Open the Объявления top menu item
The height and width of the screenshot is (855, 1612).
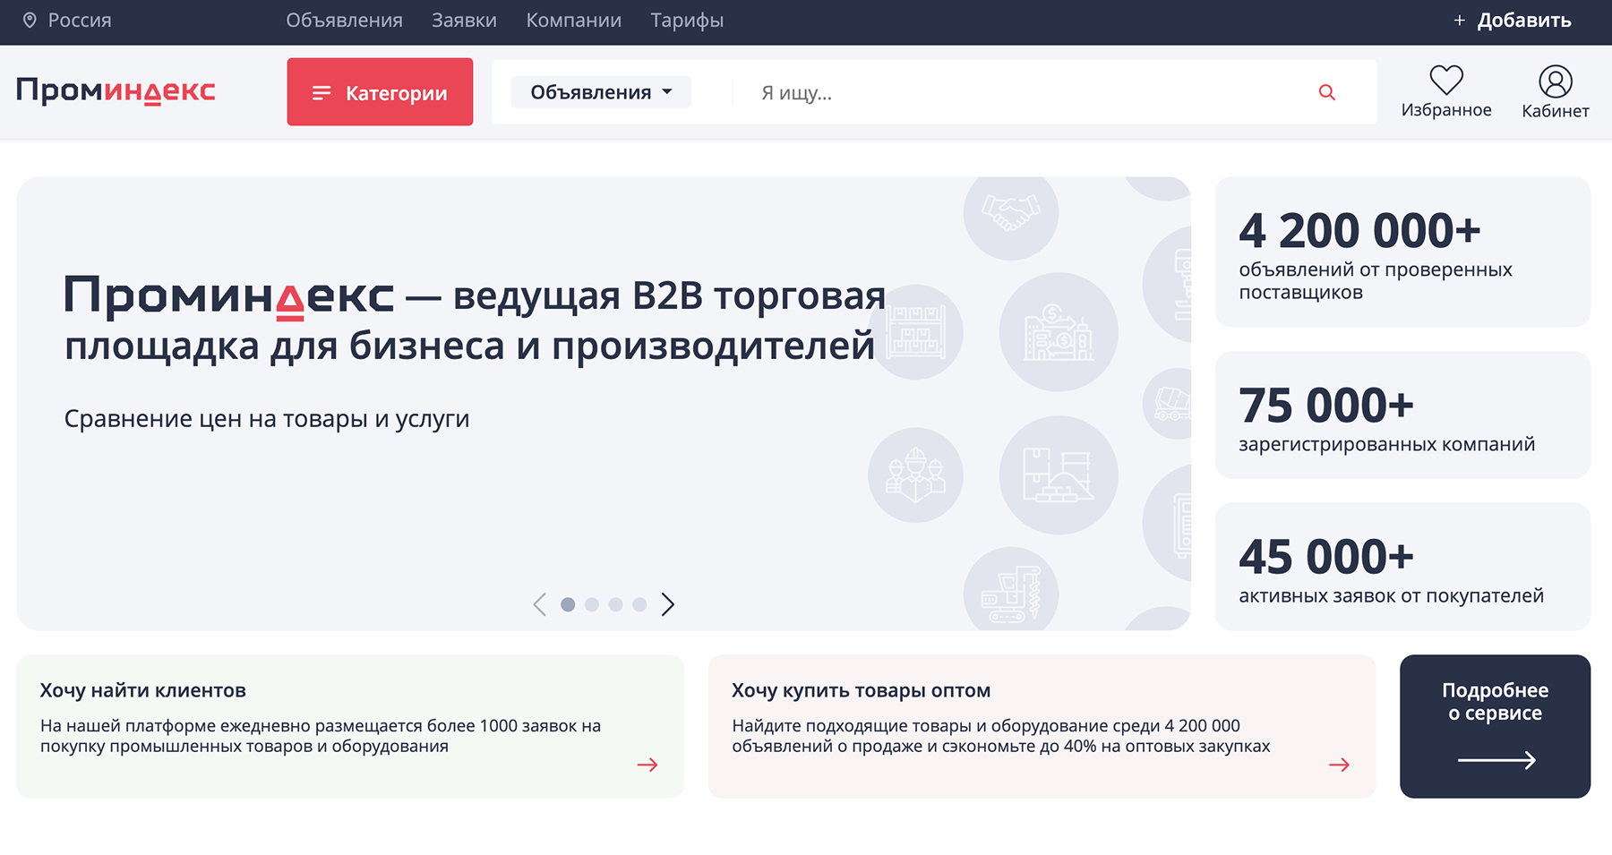coord(344,21)
